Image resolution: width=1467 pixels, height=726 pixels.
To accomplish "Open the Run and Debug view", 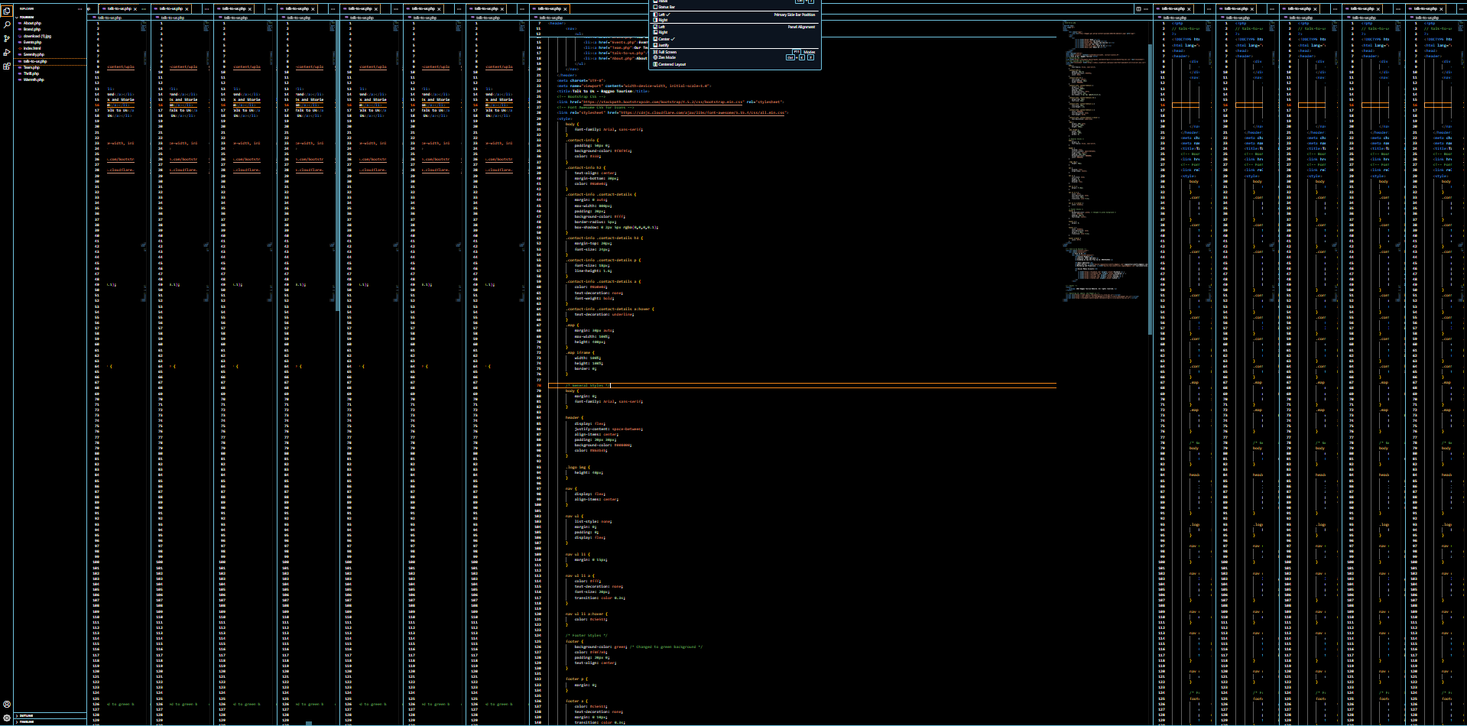I will pyautogui.click(x=7, y=52).
